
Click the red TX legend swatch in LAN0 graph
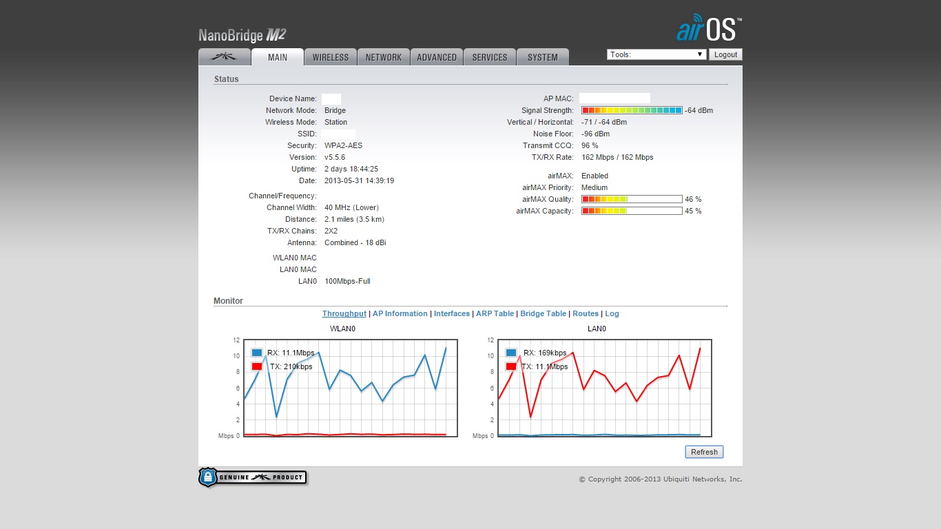click(x=511, y=366)
